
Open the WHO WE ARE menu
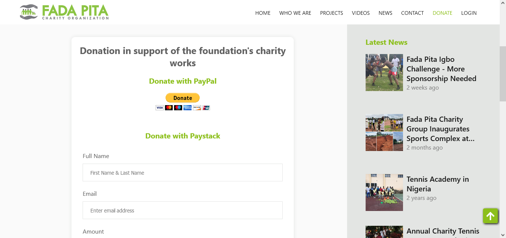pos(295,13)
